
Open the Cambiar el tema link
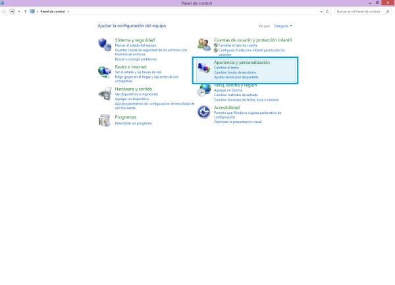226,68
